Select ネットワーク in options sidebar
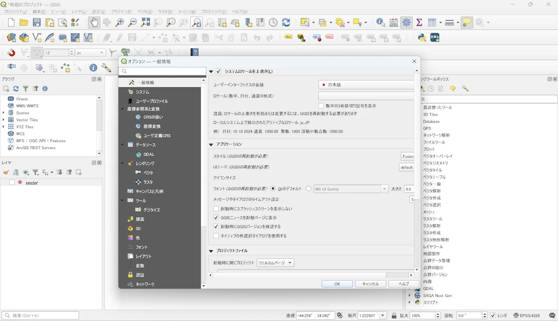 click(x=145, y=284)
